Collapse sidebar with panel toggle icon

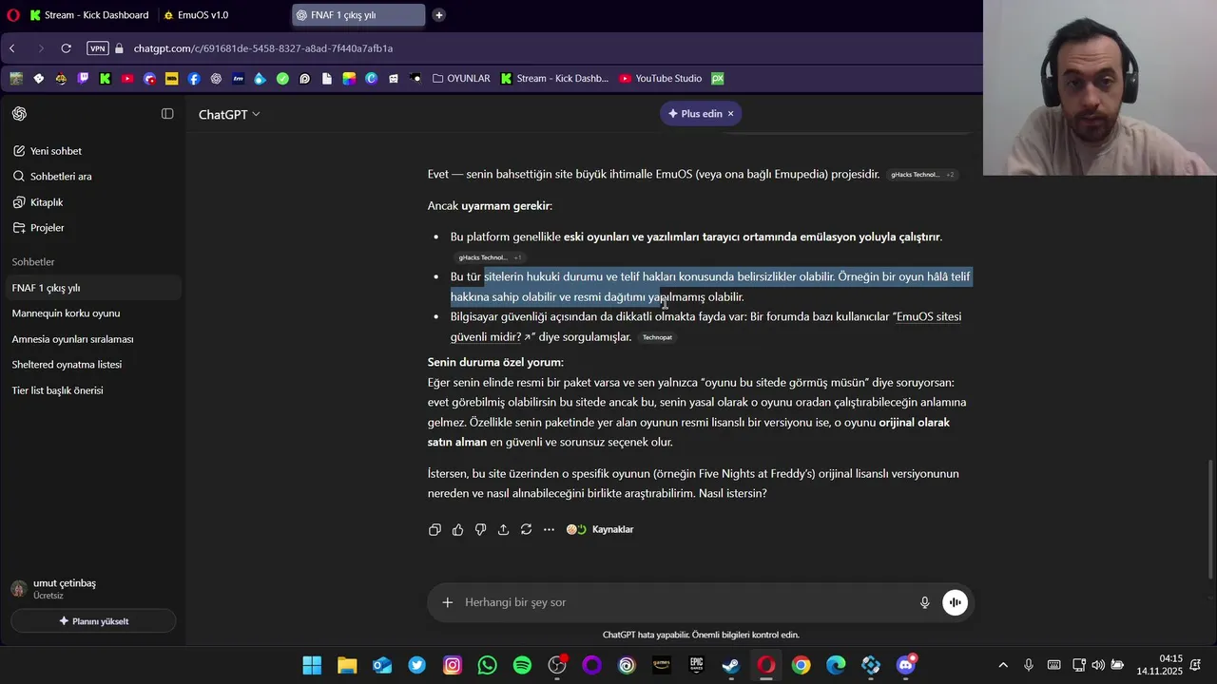pos(167,114)
